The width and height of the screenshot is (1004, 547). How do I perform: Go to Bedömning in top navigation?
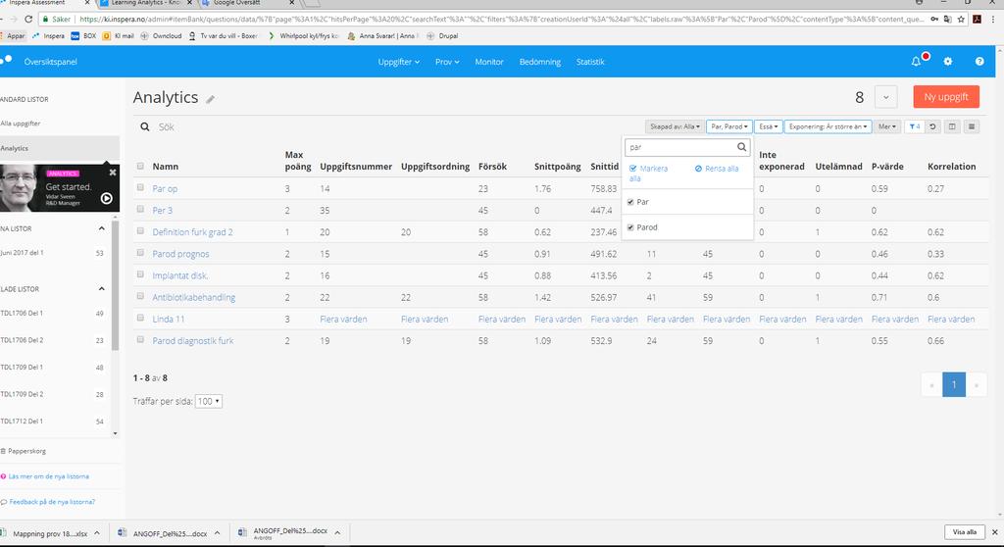540,62
